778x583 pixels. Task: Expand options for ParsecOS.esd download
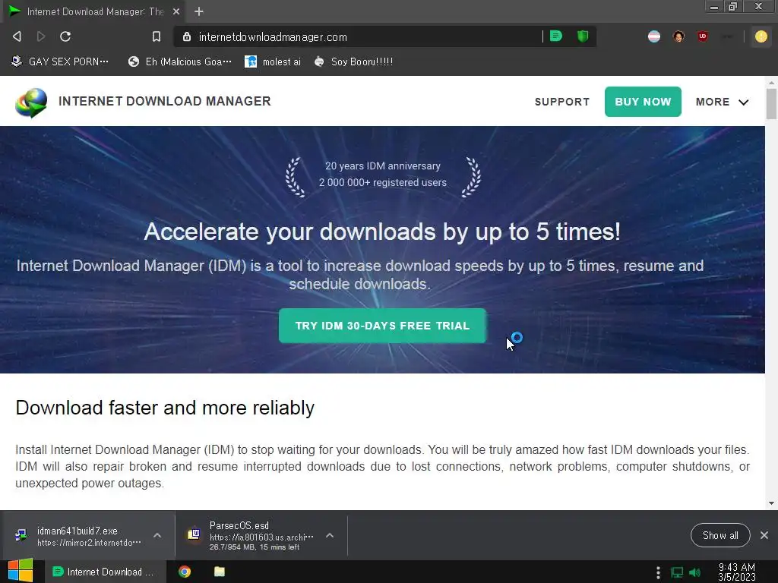[x=330, y=535]
